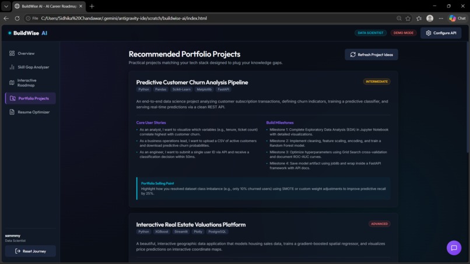Click the Plotly tag
Viewport: 470px width, 264px height.
click(198, 231)
